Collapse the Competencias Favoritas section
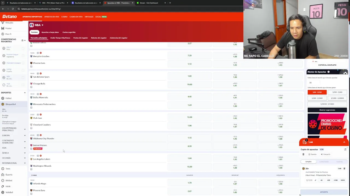This screenshot has width=350, height=196. click(25, 40)
